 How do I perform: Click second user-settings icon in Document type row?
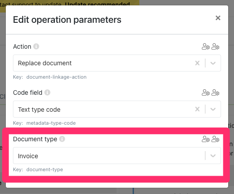coord(215,139)
